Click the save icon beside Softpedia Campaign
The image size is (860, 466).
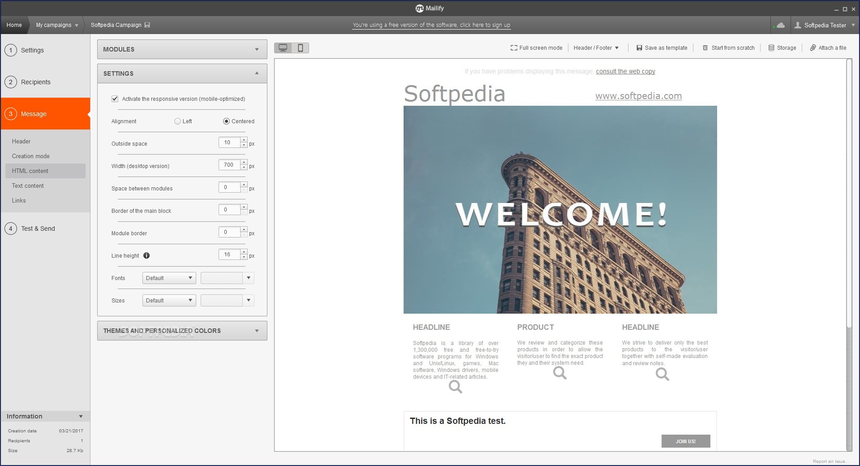pyautogui.click(x=147, y=25)
